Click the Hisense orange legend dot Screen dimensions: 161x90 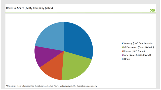tap(122, 51)
